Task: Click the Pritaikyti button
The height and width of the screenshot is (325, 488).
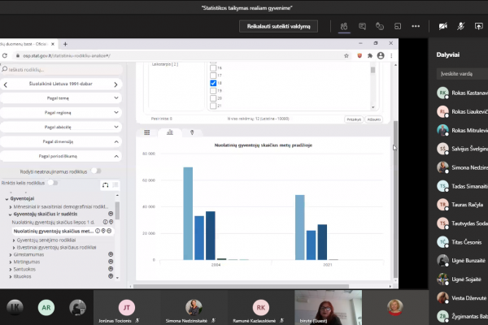Action: (x=354, y=119)
